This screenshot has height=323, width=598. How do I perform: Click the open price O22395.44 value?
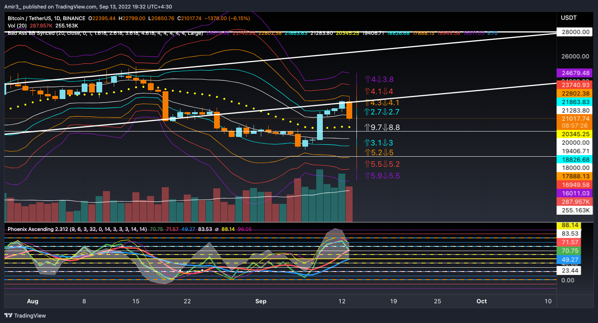pos(102,18)
